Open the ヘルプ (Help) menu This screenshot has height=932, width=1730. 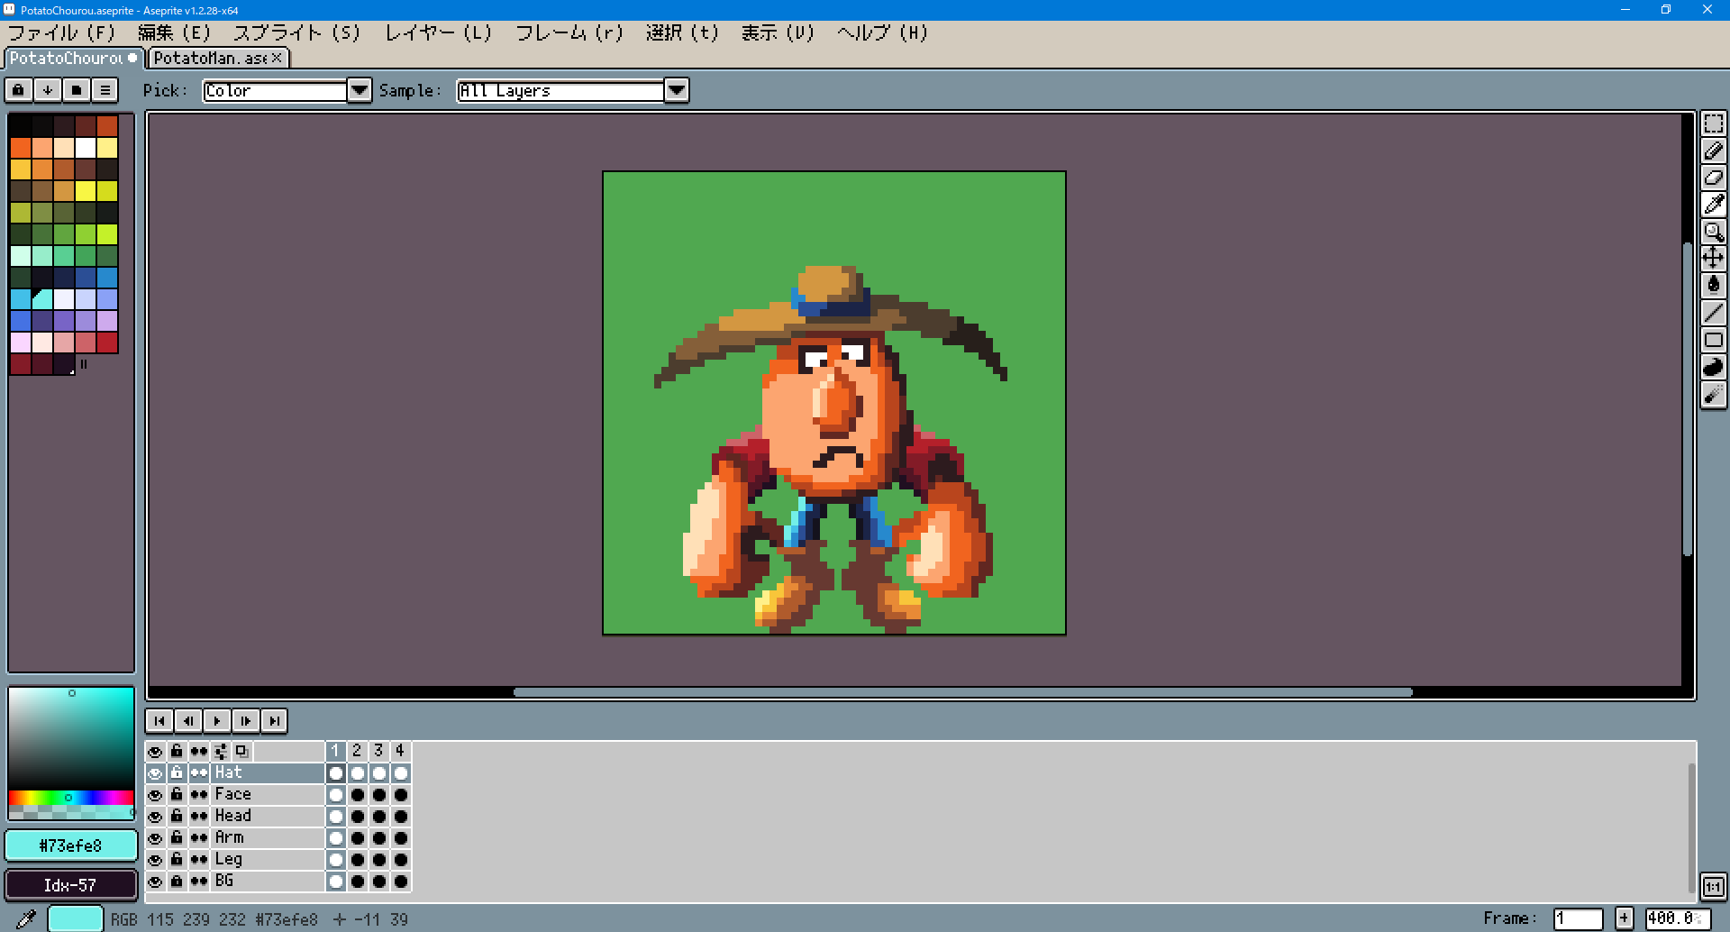point(882,33)
